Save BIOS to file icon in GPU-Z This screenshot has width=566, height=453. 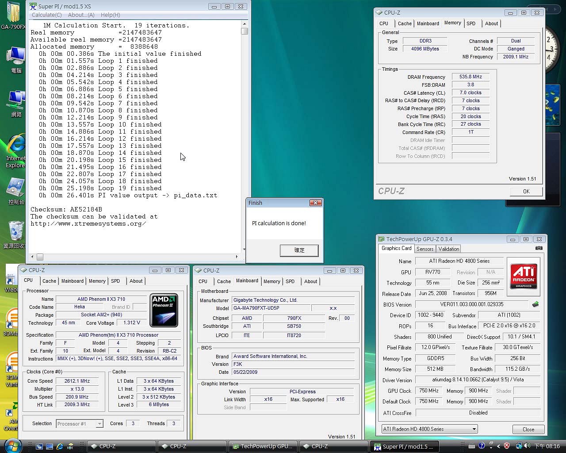[535, 304]
